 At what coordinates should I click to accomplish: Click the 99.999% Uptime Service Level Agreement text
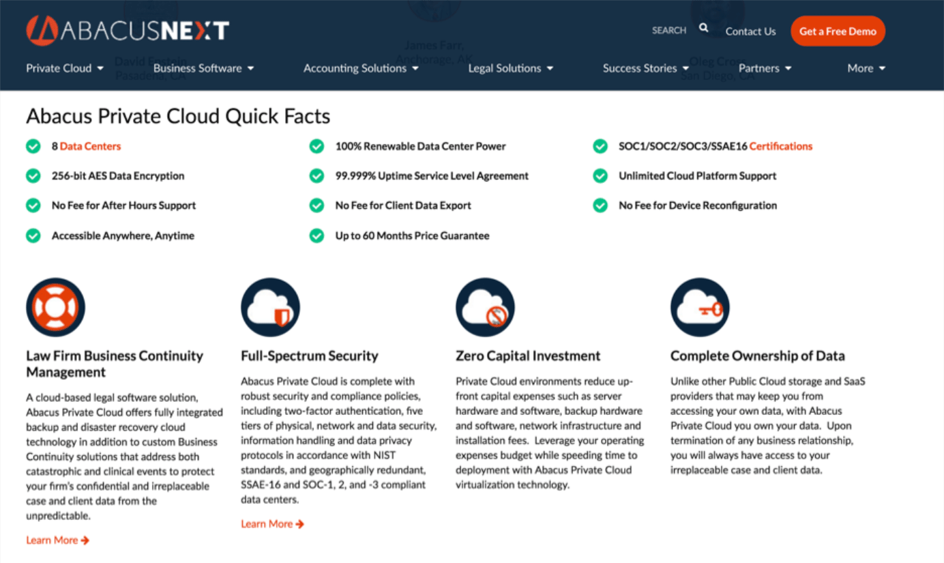point(432,176)
